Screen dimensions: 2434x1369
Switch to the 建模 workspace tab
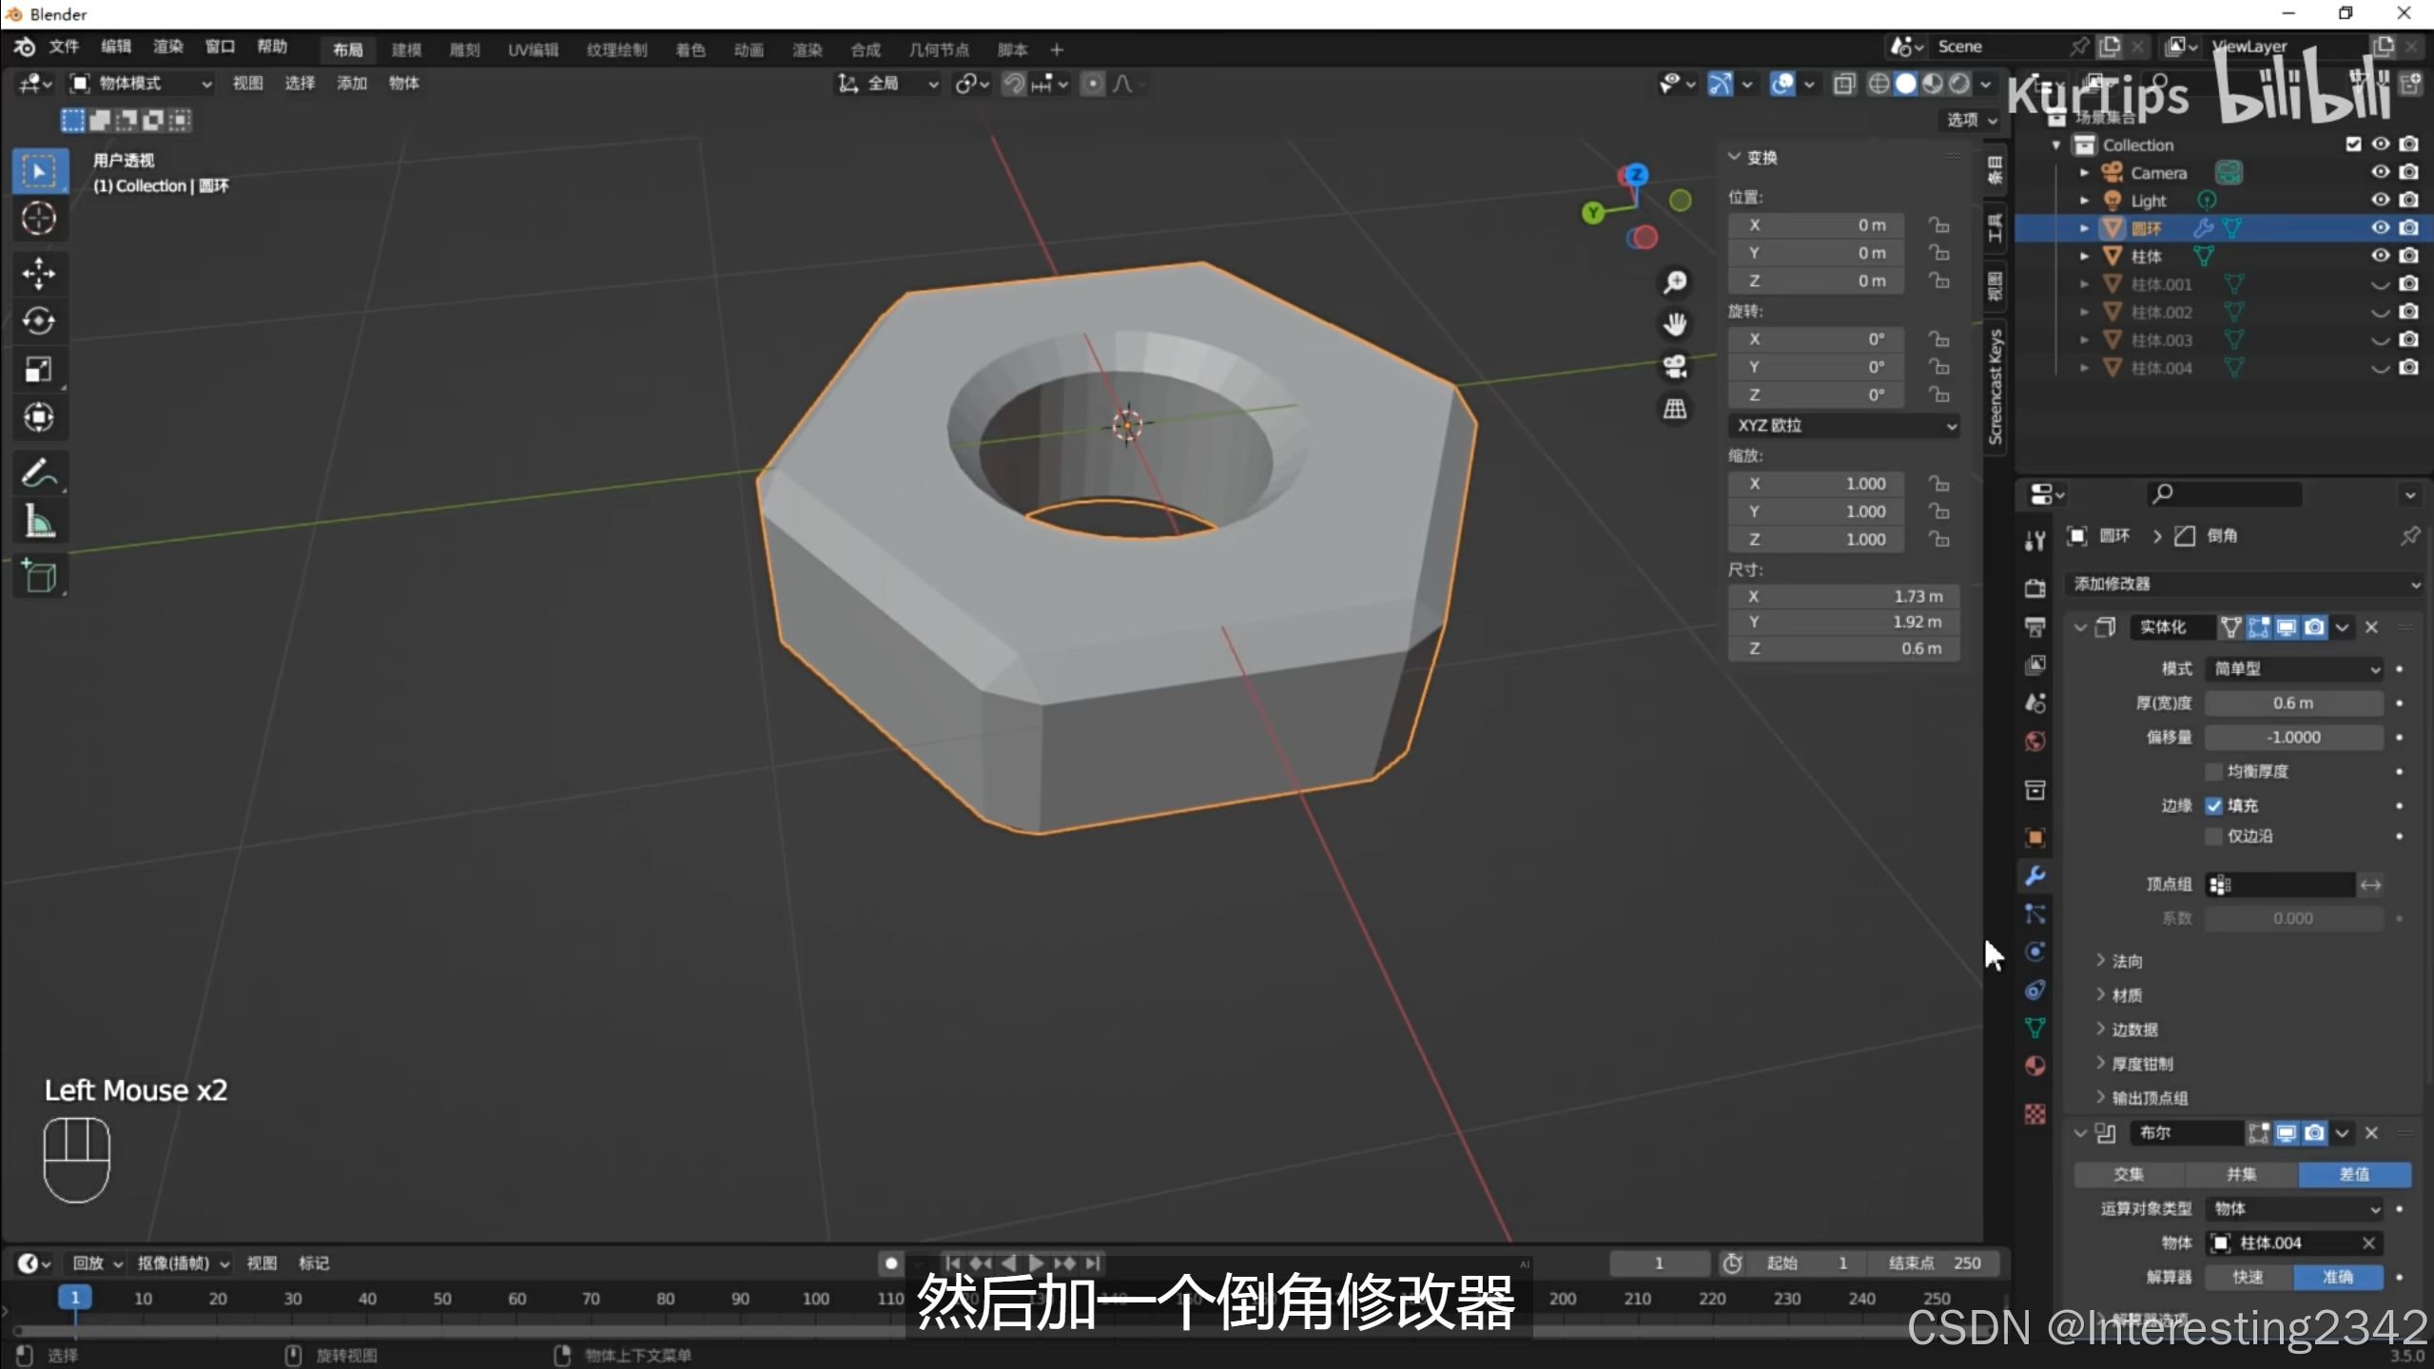click(x=406, y=49)
